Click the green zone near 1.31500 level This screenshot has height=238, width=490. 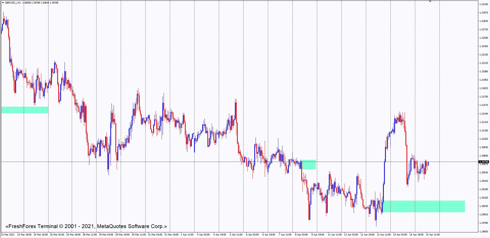pos(25,110)
